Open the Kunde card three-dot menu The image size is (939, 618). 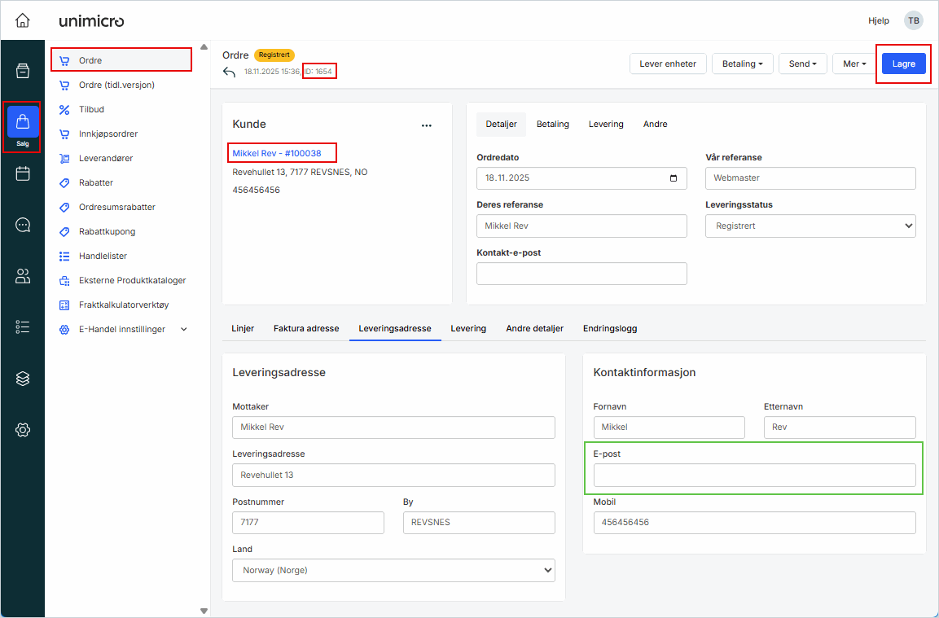coord(426,125)
